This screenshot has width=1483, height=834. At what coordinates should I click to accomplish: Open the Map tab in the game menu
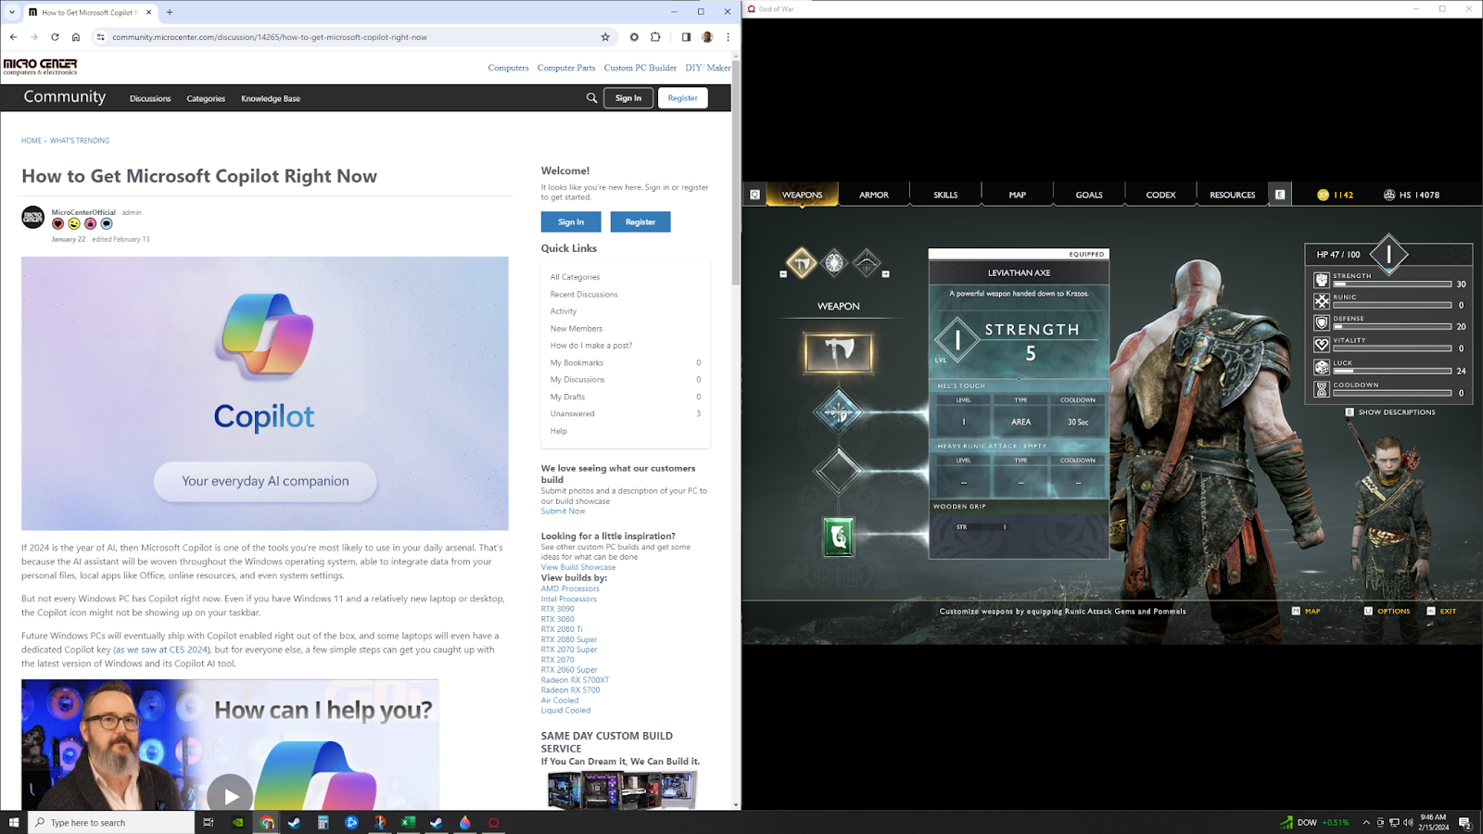1018,195
